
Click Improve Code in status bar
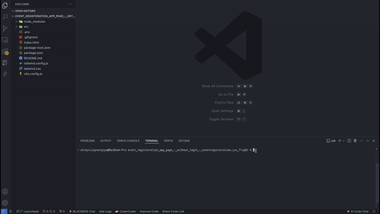(x=149, y=211)
